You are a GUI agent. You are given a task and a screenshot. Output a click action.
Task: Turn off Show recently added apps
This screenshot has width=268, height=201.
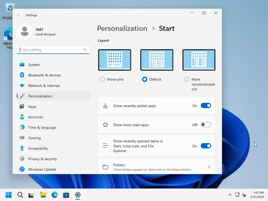[206, 106]
